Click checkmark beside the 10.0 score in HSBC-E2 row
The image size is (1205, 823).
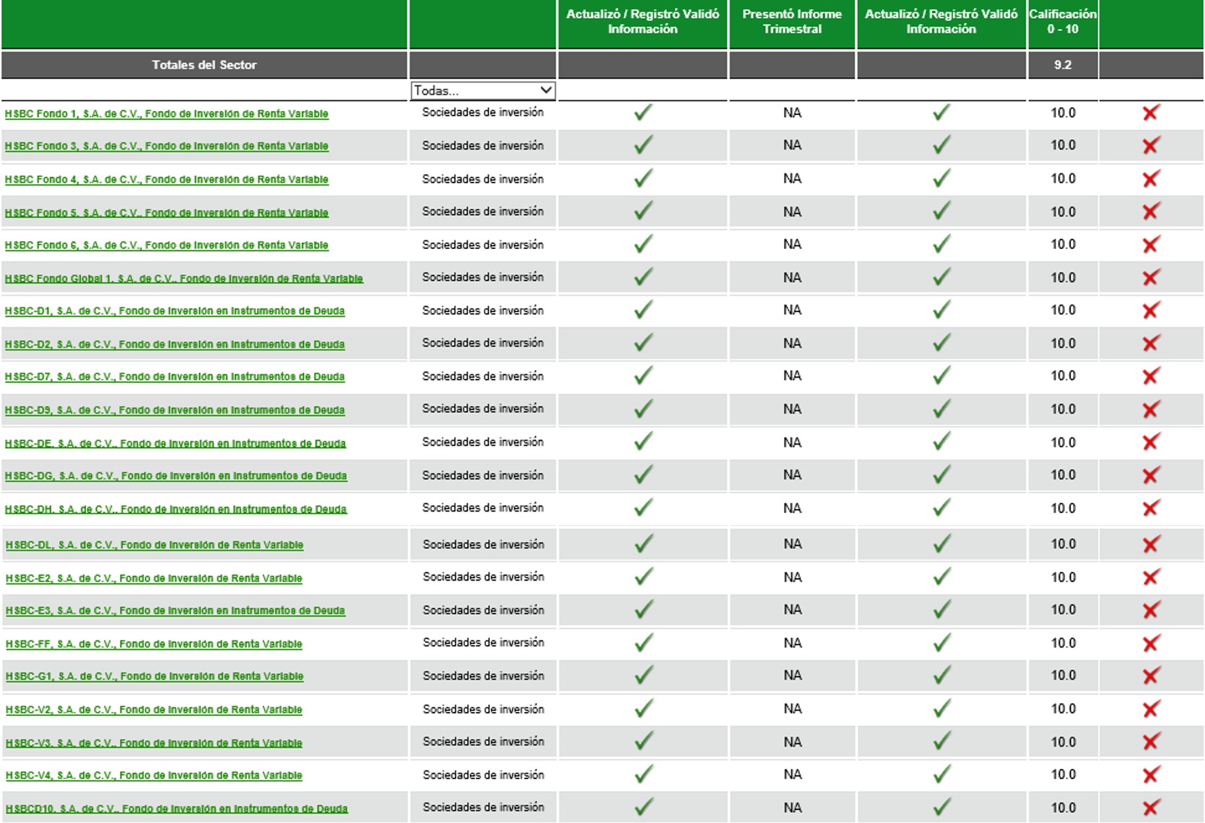(x=942, y=577)
